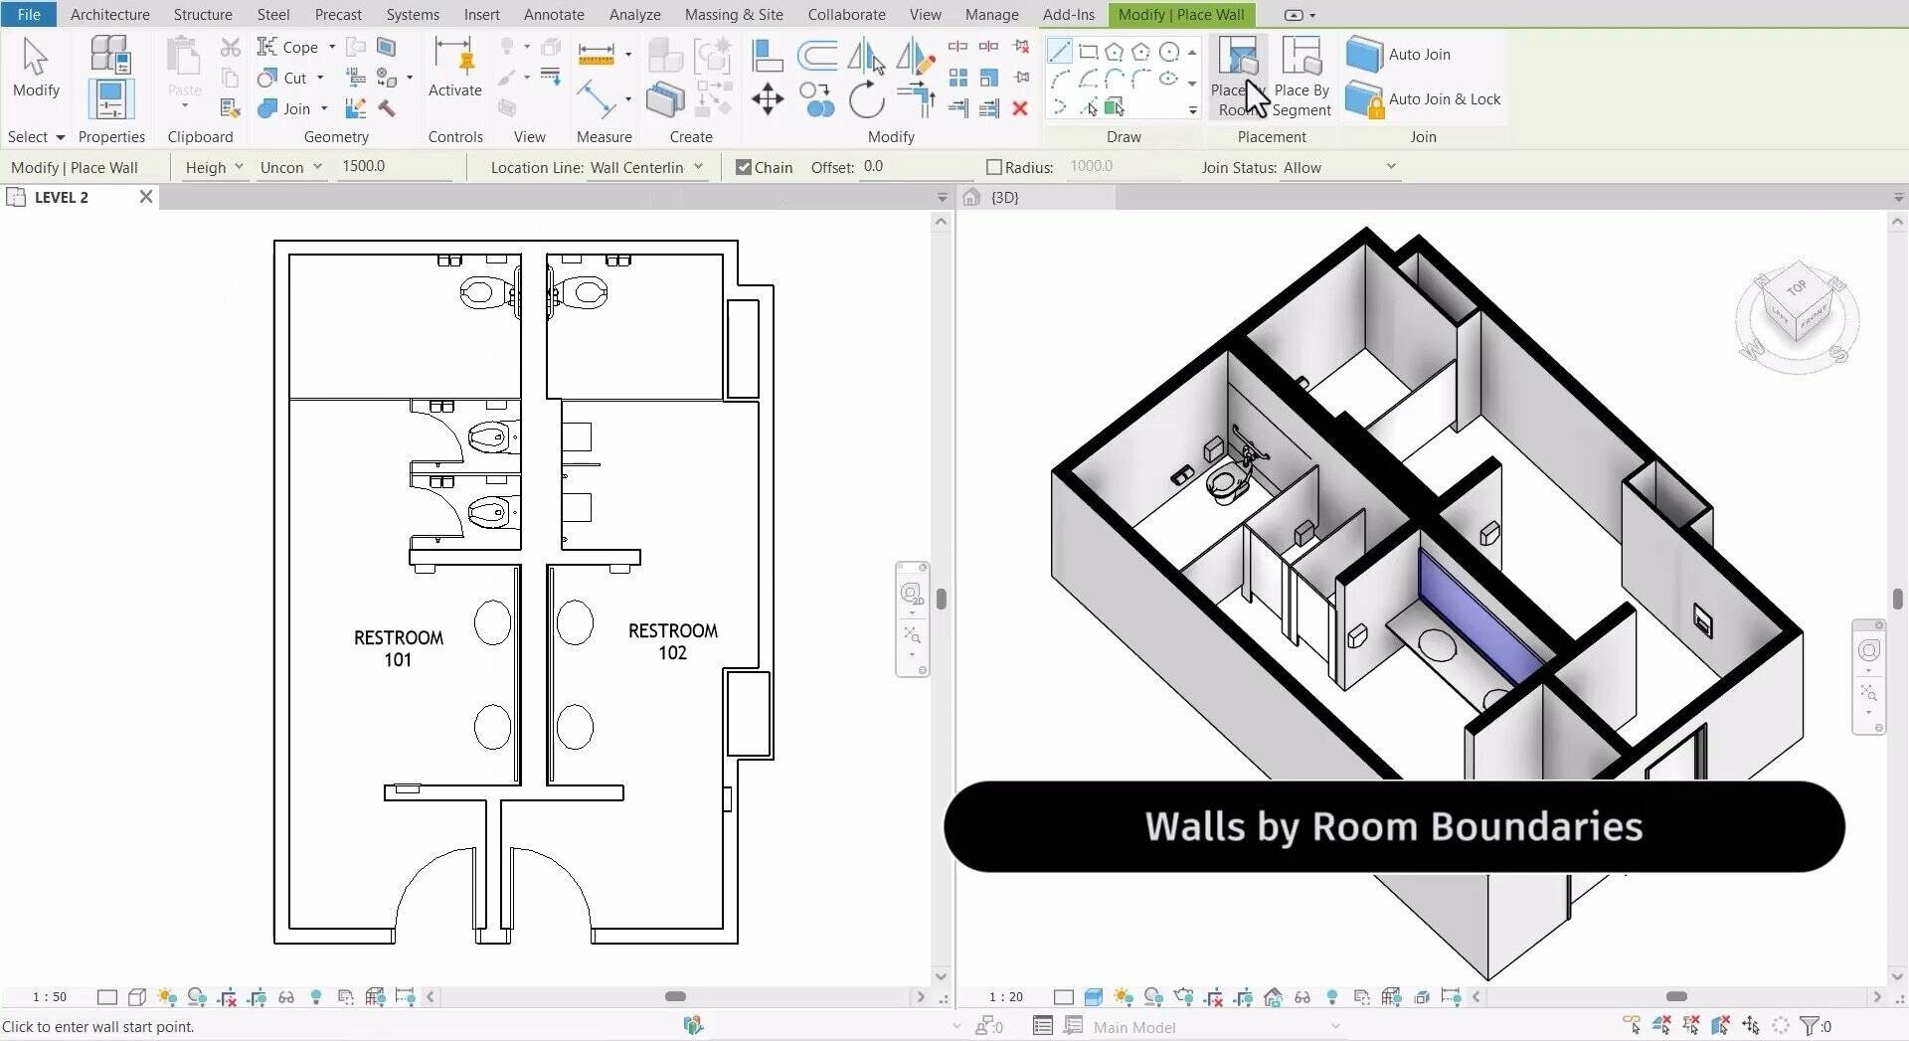Pick the Rectangle draw tool
This screenshot has width=1909, height=1041.
[x=1088, y=52]
